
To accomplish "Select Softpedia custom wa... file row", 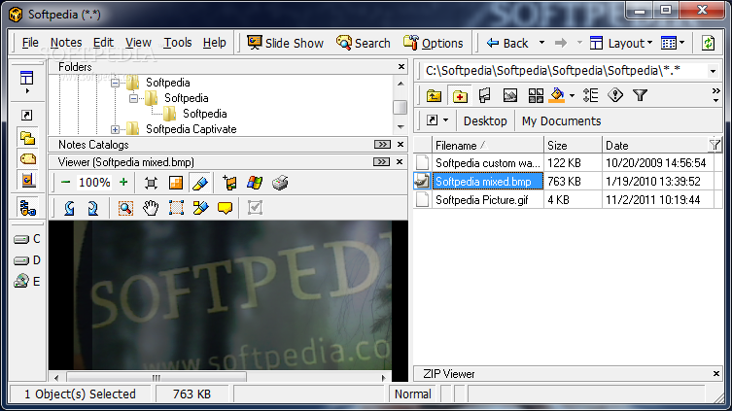I will tap(568, 163).
